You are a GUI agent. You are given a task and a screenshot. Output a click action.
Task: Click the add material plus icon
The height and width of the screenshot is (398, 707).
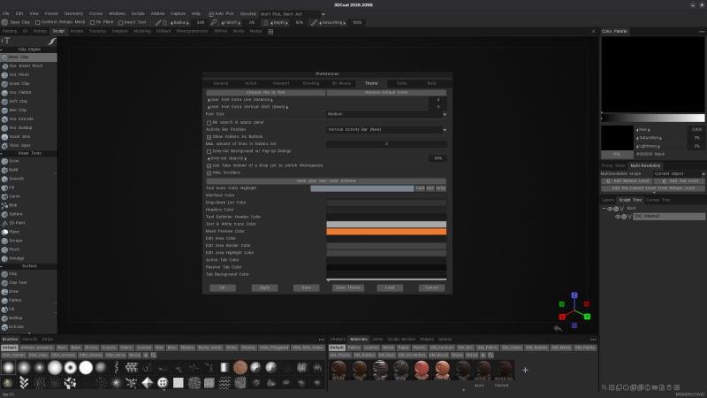pyautogui.click(x=525, y=370)
